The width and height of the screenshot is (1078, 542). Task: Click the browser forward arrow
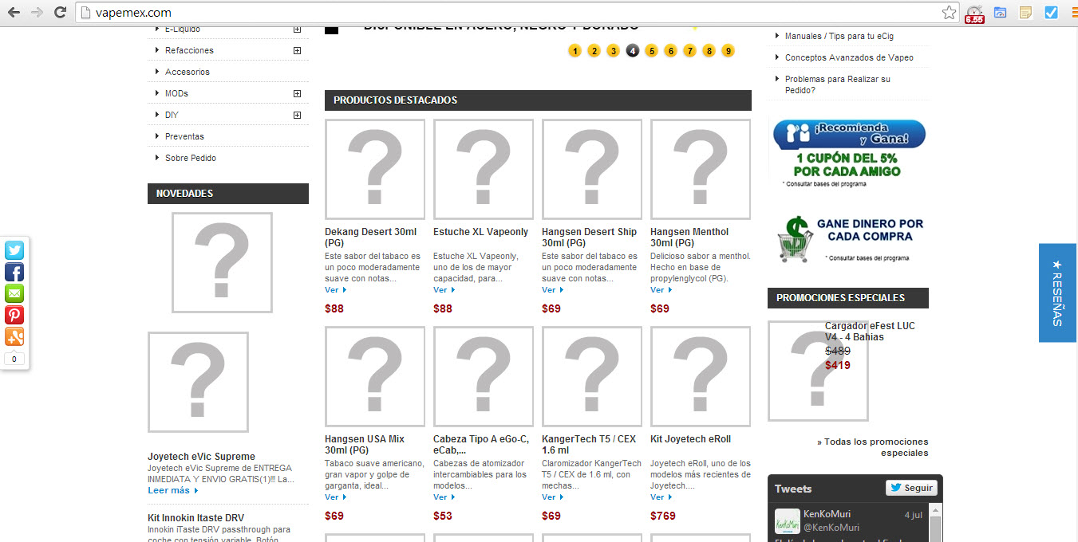(37, 12)
